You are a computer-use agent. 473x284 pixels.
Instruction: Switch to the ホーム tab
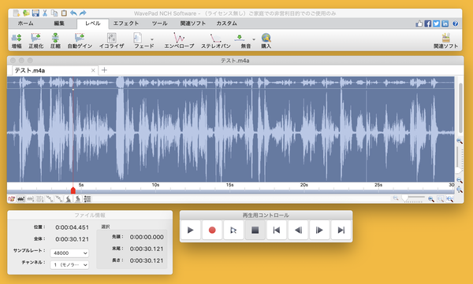[26, 23]
